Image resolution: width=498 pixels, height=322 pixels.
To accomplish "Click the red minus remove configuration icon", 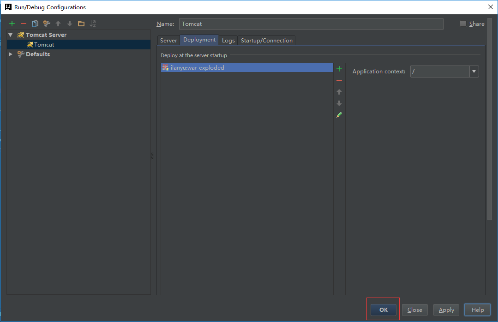I will point(24,24).
